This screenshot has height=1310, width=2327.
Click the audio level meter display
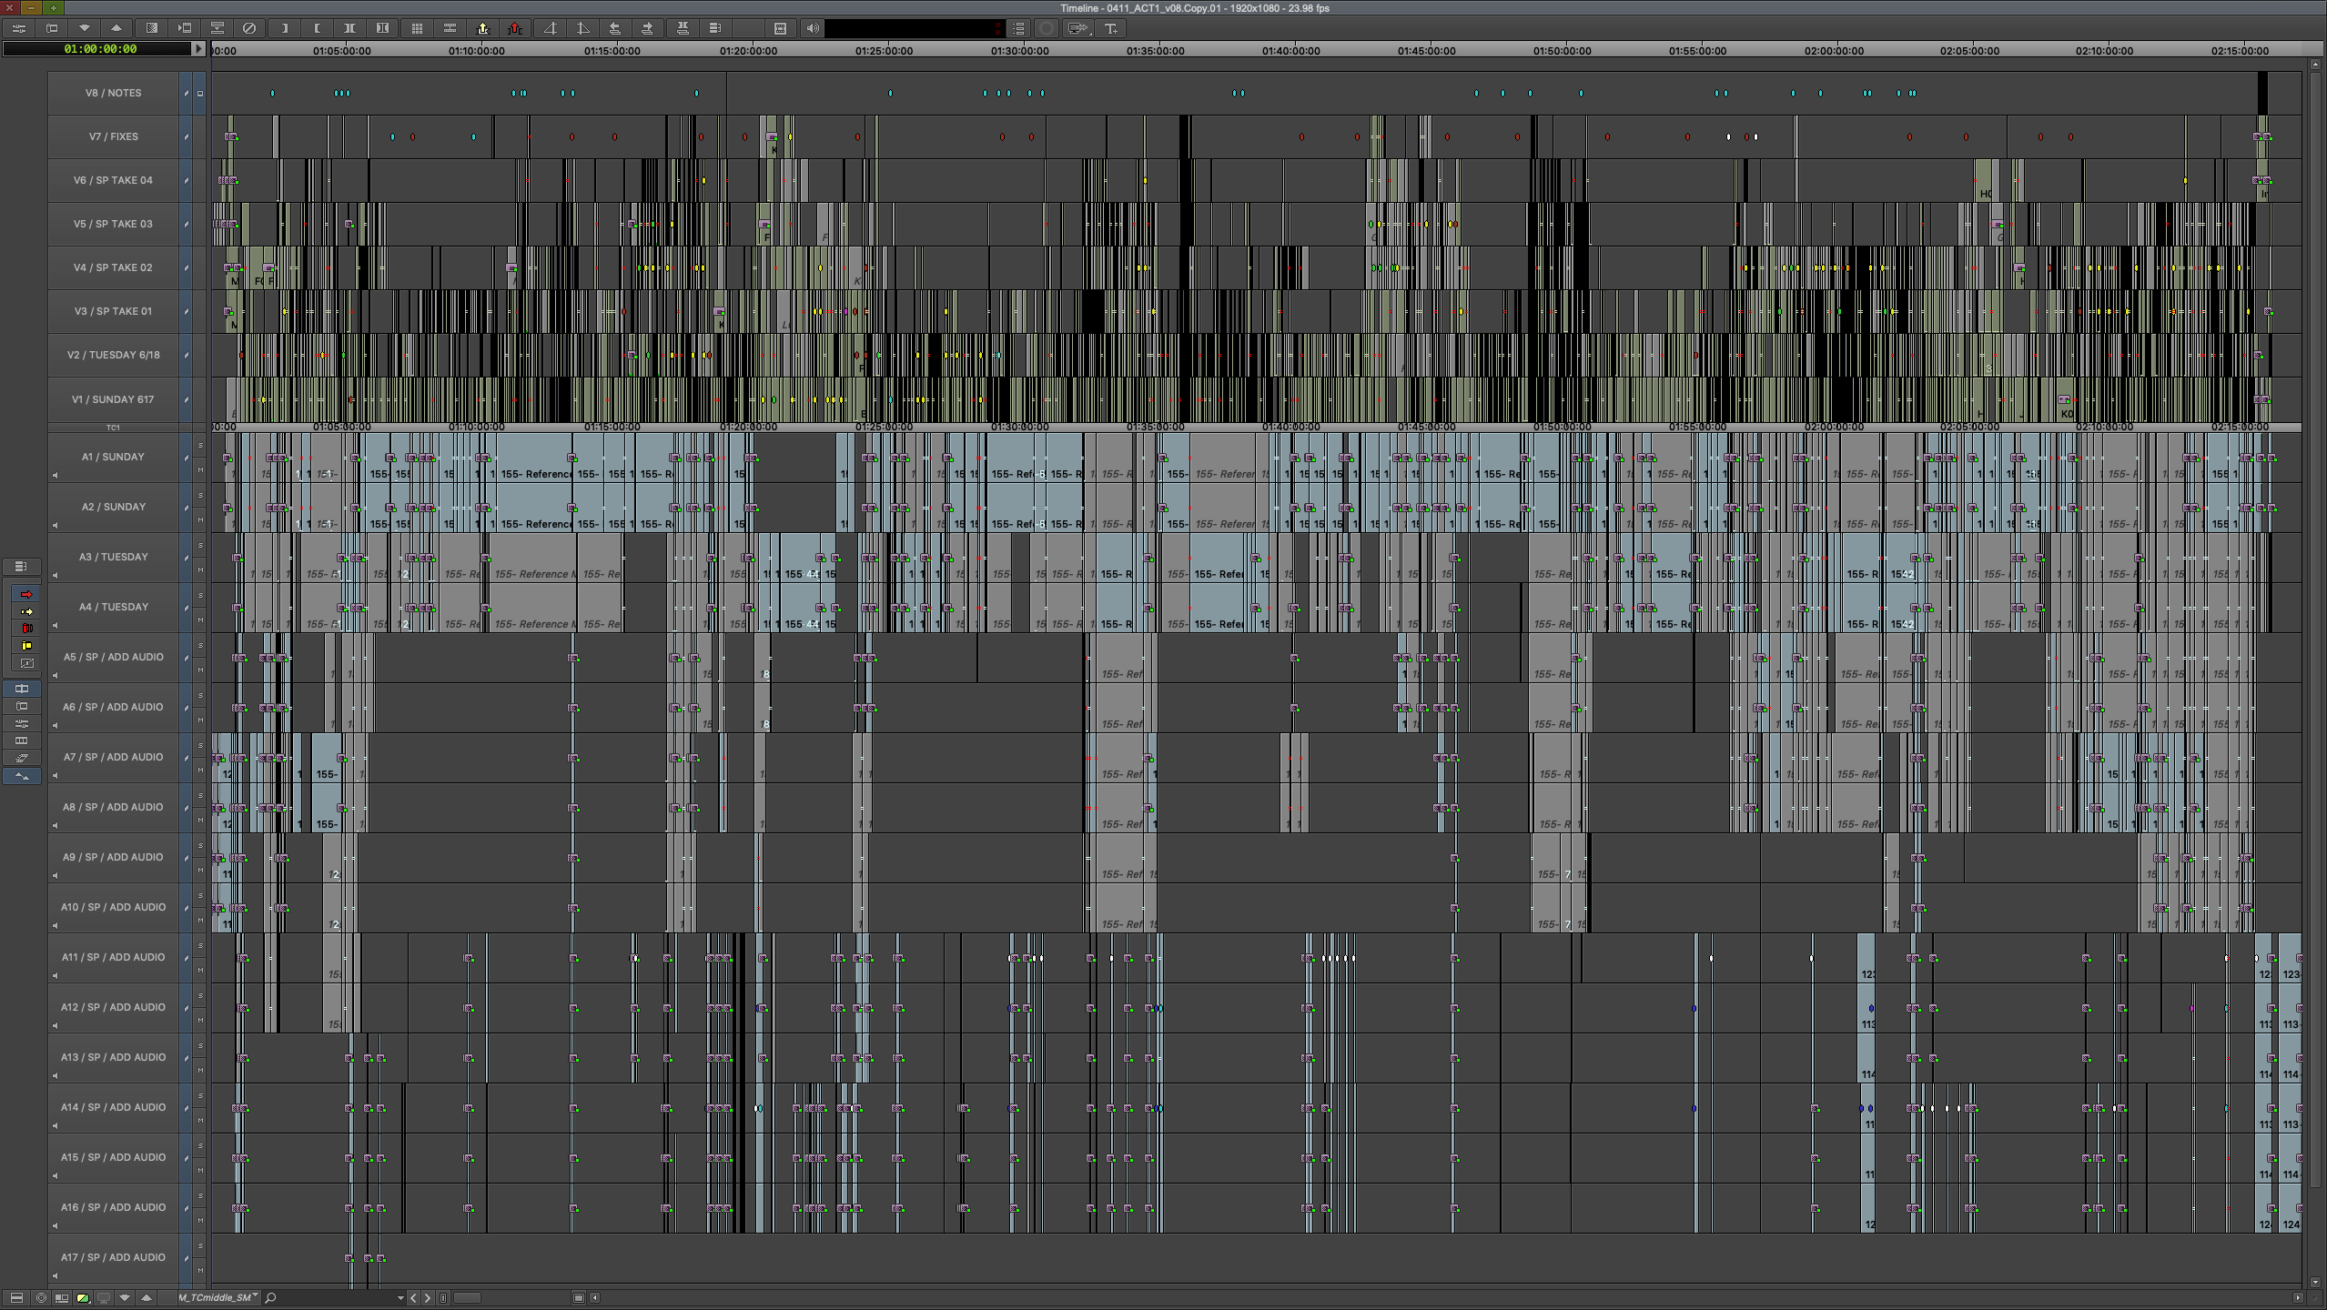click(x=915, y=28)
